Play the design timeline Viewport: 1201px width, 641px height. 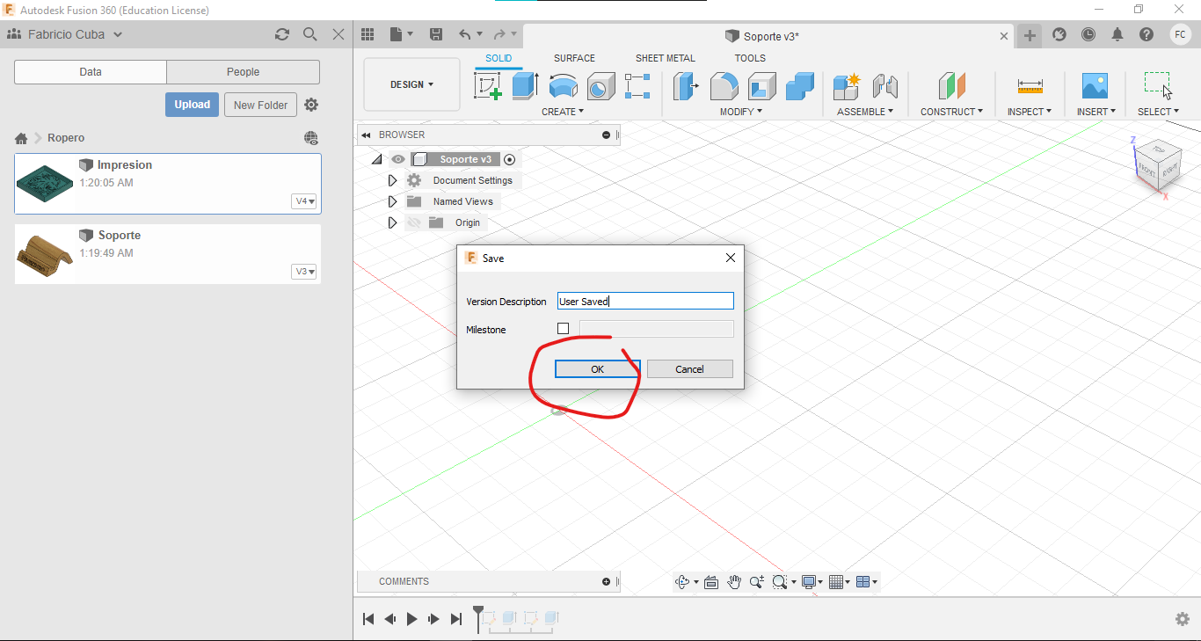click(x=411, y=619)
